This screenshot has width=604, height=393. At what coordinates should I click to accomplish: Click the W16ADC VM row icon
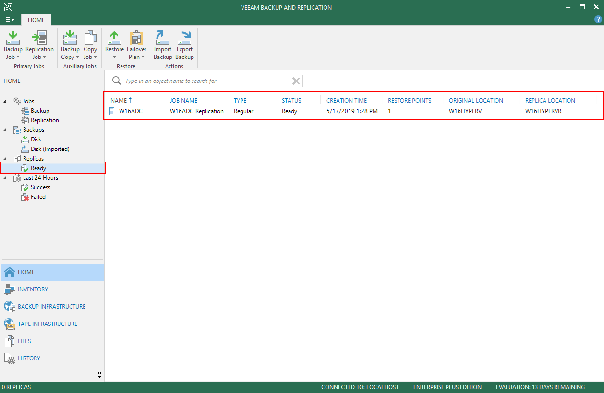tap(112, 111)
